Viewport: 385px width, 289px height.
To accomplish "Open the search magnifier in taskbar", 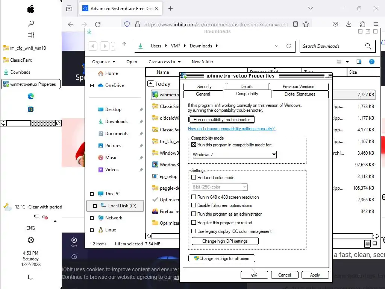I will (x=31, y=24).
